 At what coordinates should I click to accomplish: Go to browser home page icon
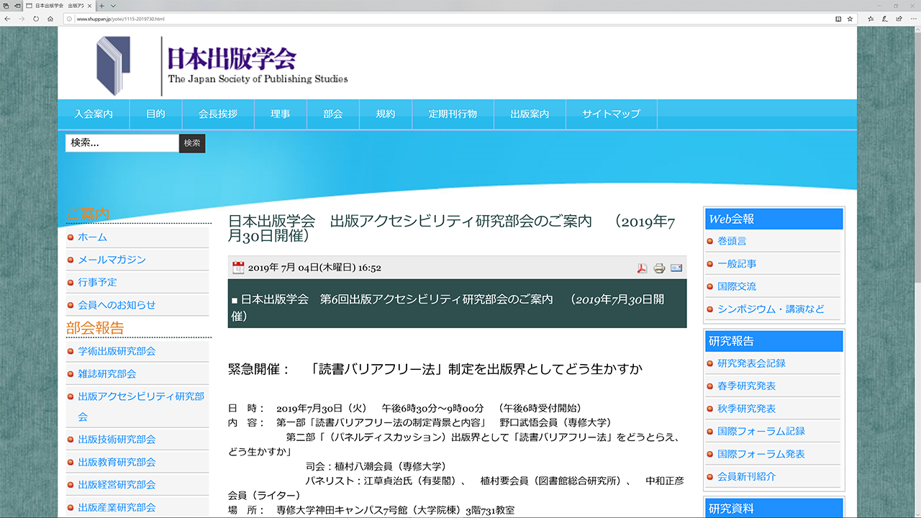tap(50, 19)
